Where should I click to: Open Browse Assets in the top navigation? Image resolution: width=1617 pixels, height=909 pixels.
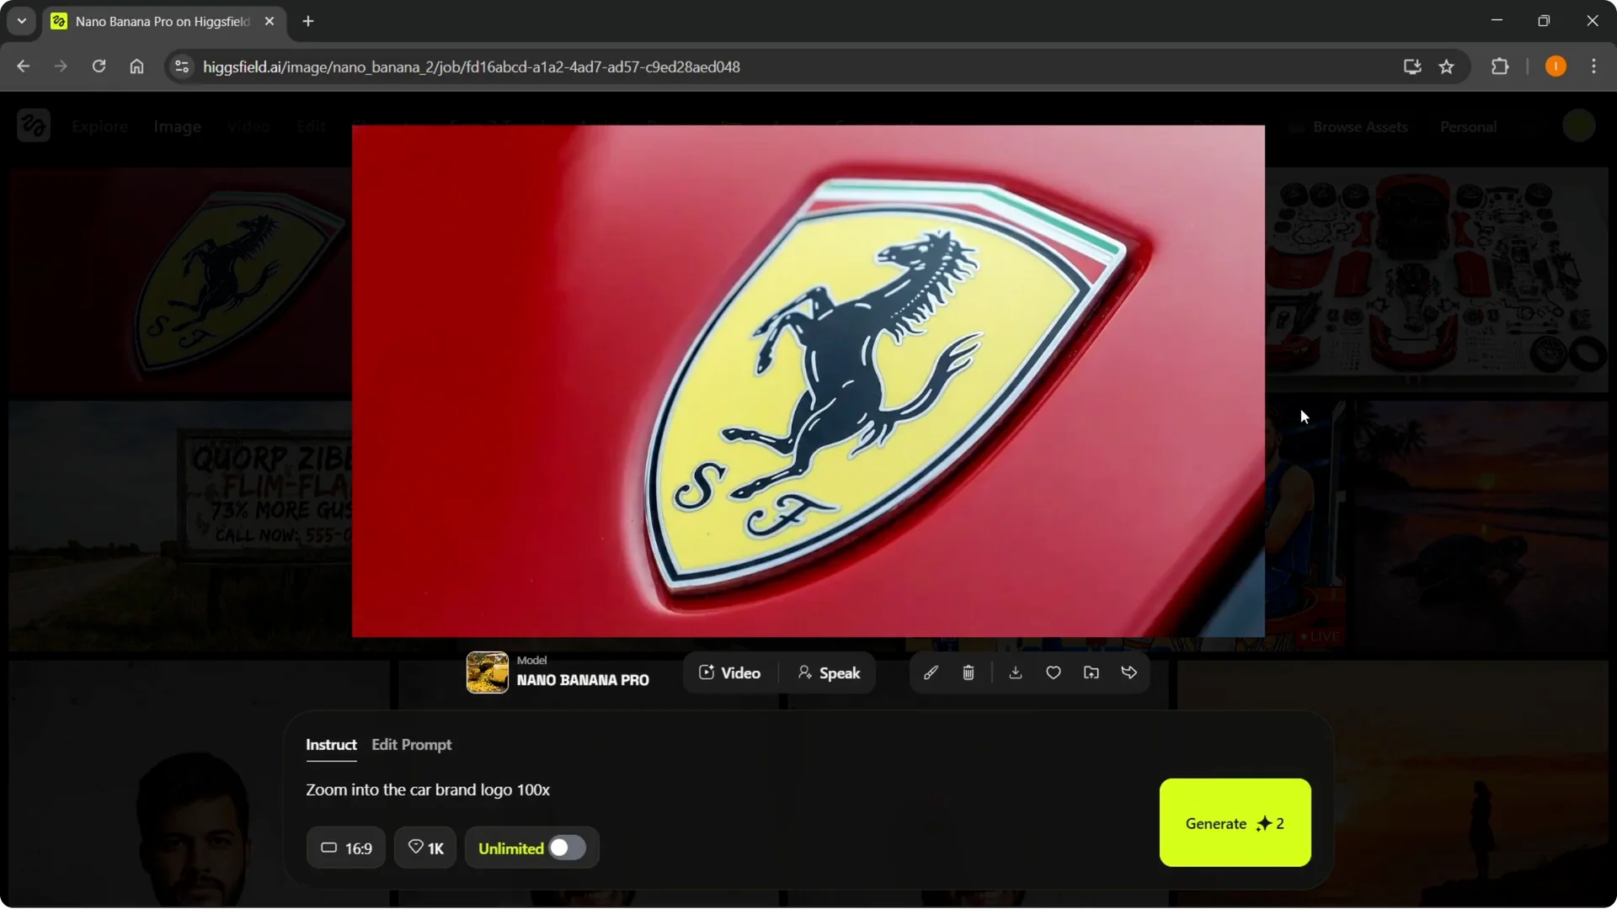1359,126
